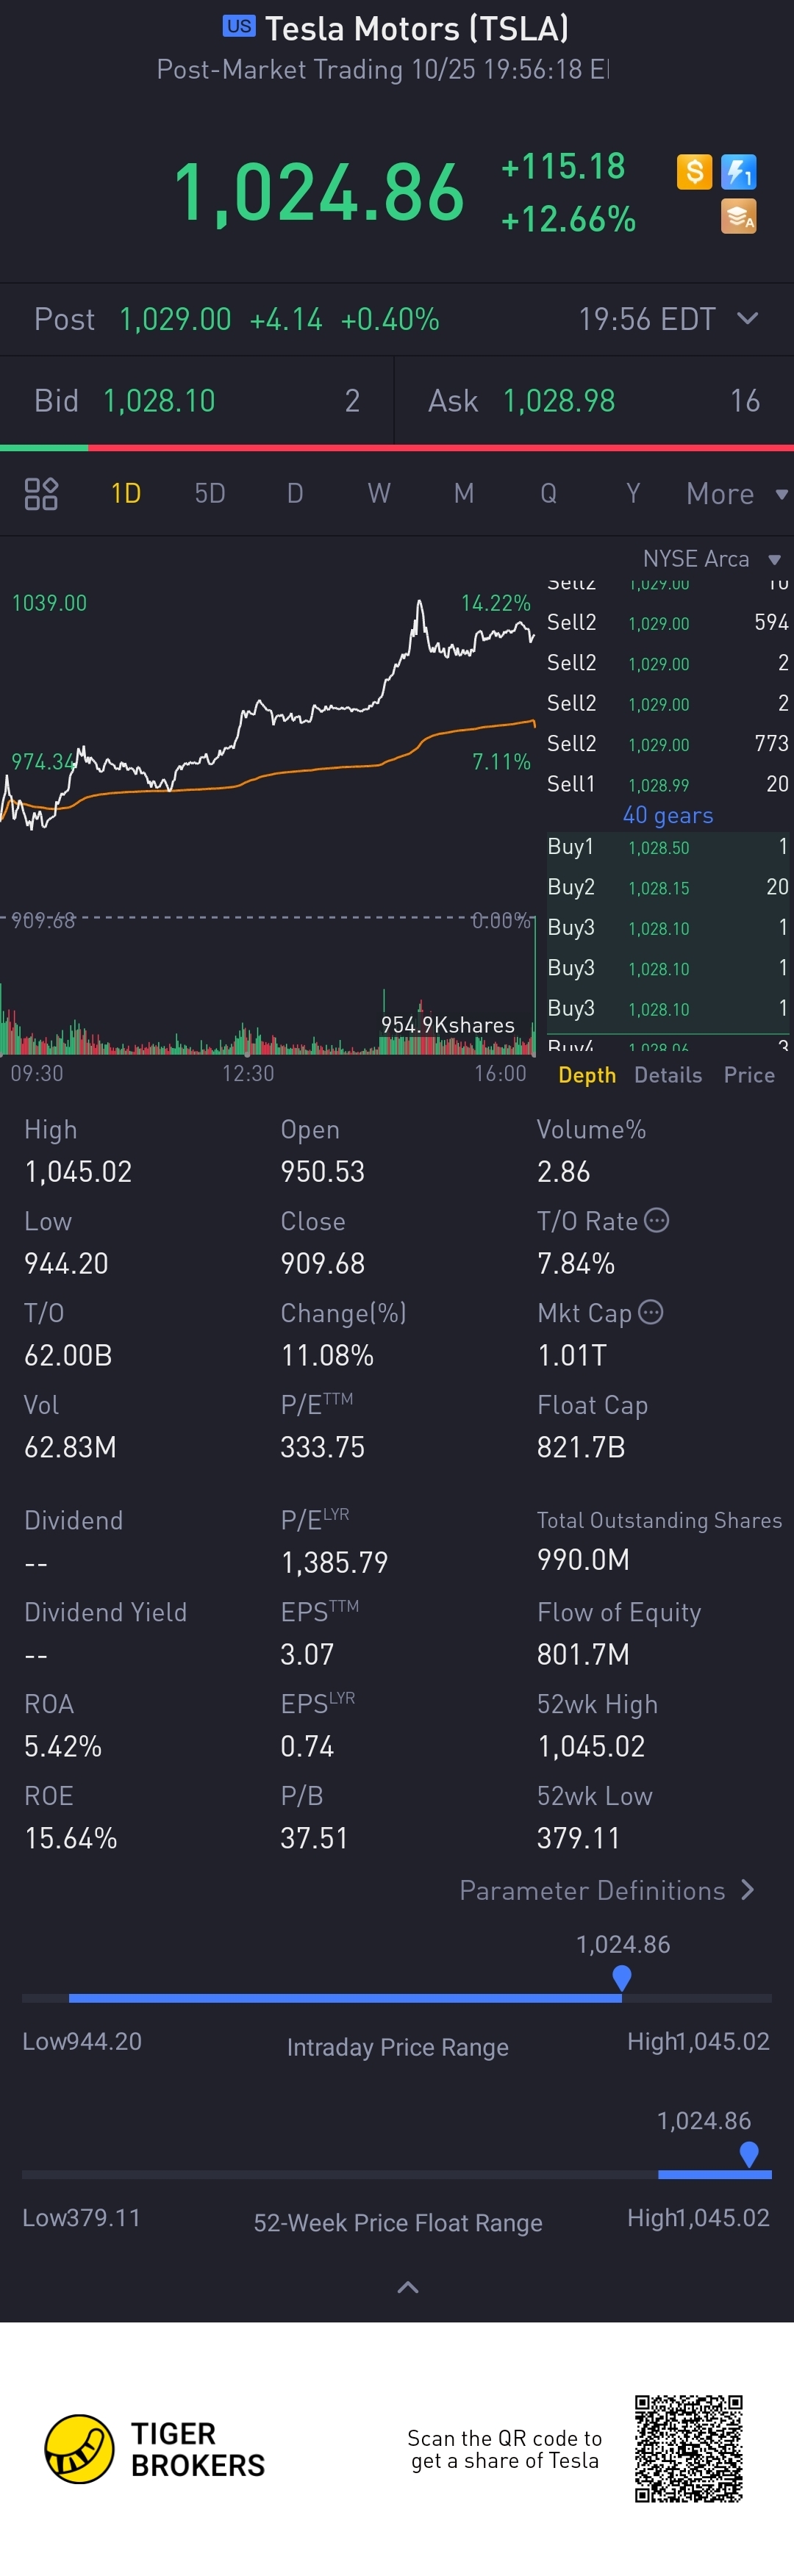Tap the Low value 944.20

click(66, 1263)
